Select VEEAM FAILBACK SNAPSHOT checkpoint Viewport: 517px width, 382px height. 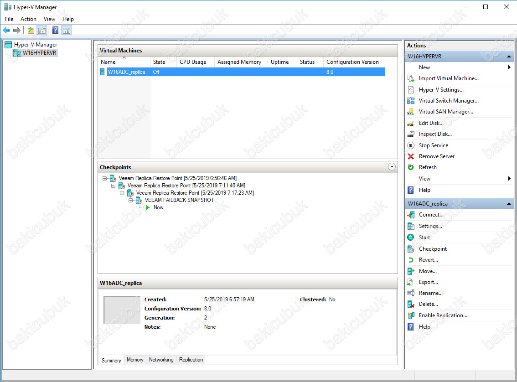pyautogui.click(x=179, y=200)
